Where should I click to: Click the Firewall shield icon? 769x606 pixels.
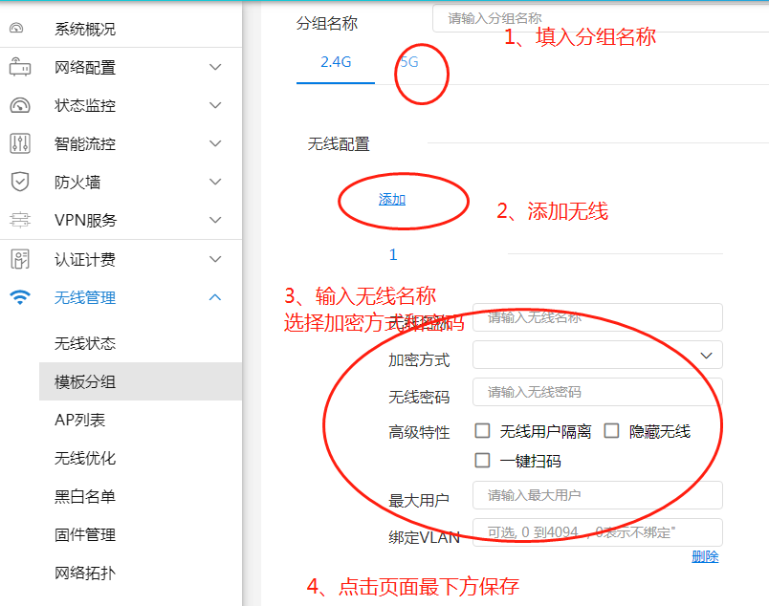coord(19,182)
